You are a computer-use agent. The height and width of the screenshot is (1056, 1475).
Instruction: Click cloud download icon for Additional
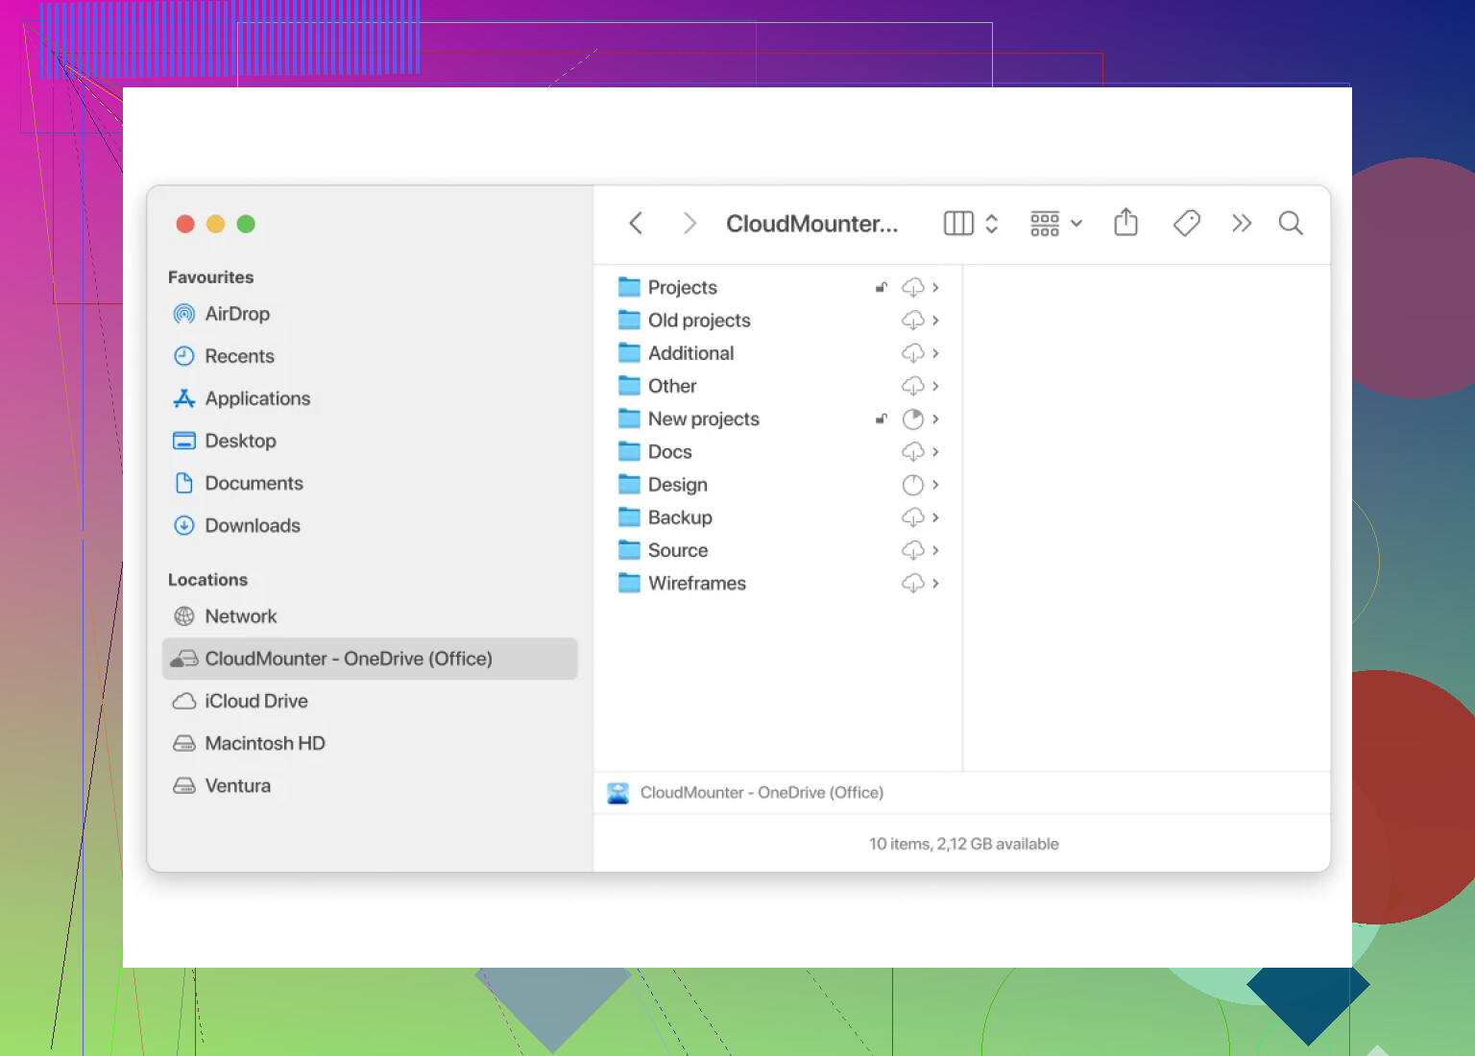[x=913, y=353]
